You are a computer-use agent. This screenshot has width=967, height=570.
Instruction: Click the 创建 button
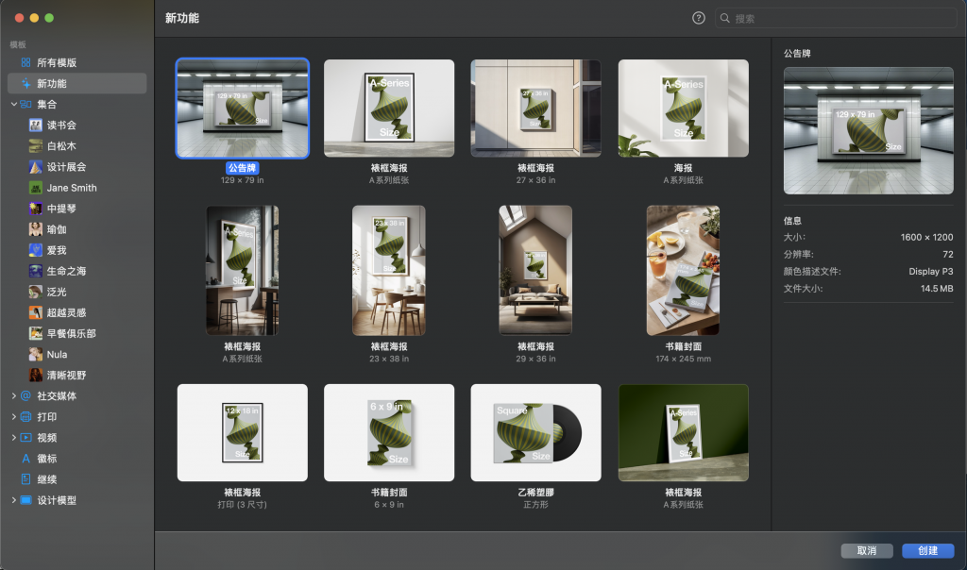pyautogui.click(x=928, y=550)
